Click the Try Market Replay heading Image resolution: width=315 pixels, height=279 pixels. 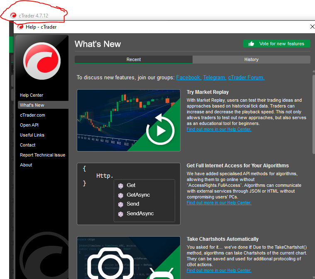208,92
